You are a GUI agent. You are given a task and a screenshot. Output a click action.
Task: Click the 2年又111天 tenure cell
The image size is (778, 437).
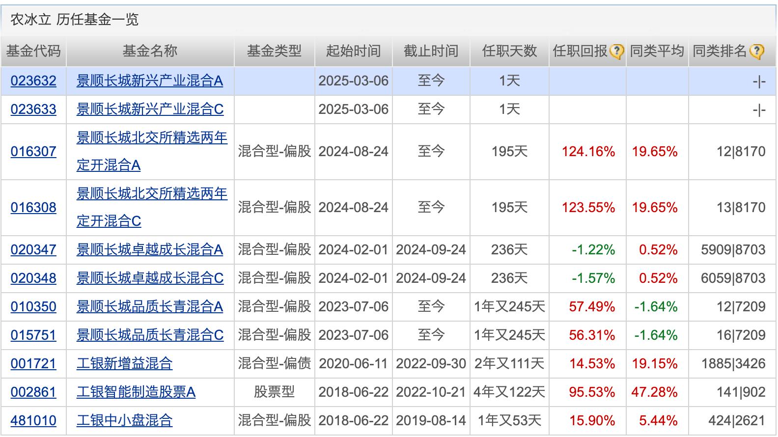[509, 363]
